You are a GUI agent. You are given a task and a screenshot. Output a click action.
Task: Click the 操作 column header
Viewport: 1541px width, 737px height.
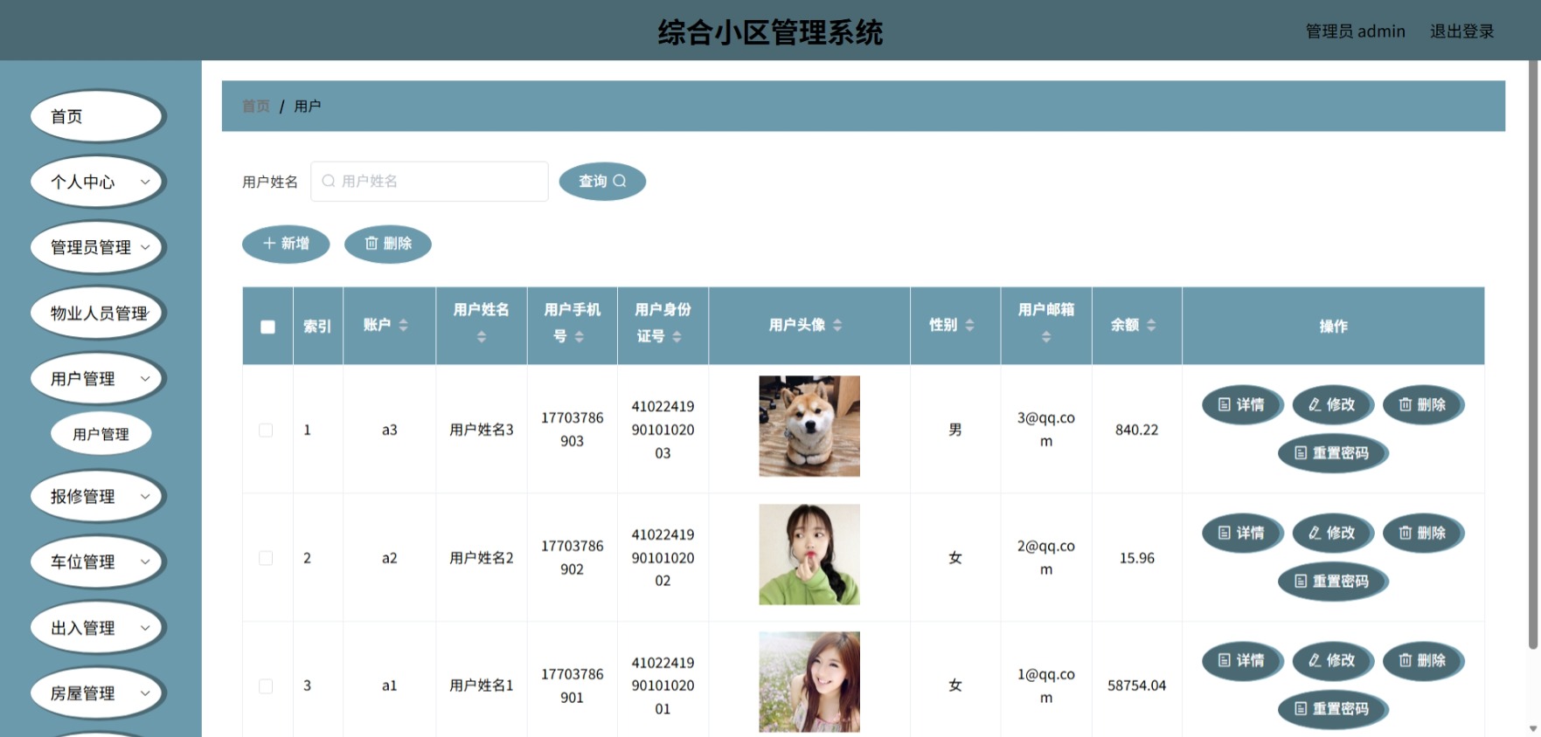[1333, 326]
